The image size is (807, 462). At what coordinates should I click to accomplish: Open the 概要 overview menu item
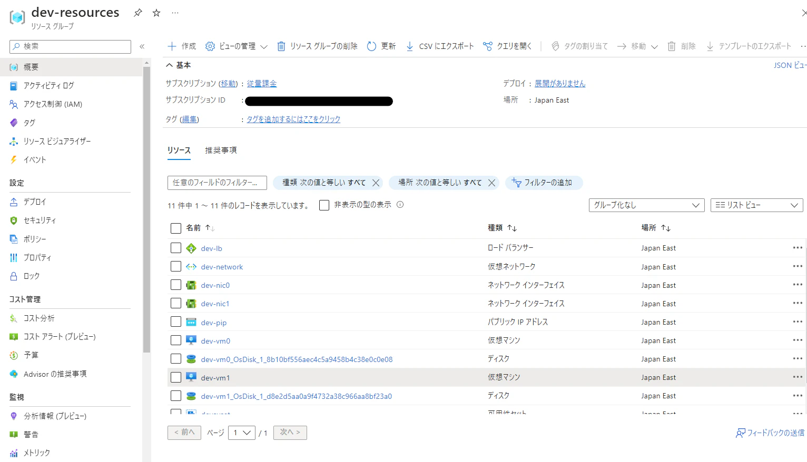pyautogui.click(x=71, y=67)
